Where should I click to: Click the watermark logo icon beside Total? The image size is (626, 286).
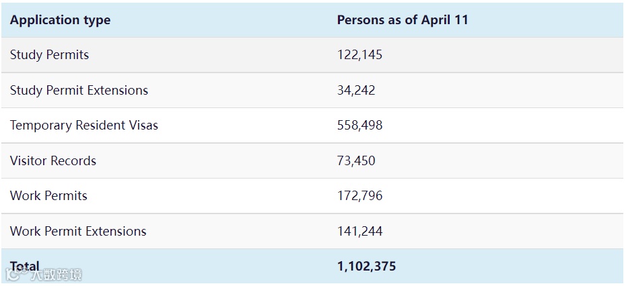[14, 273]
